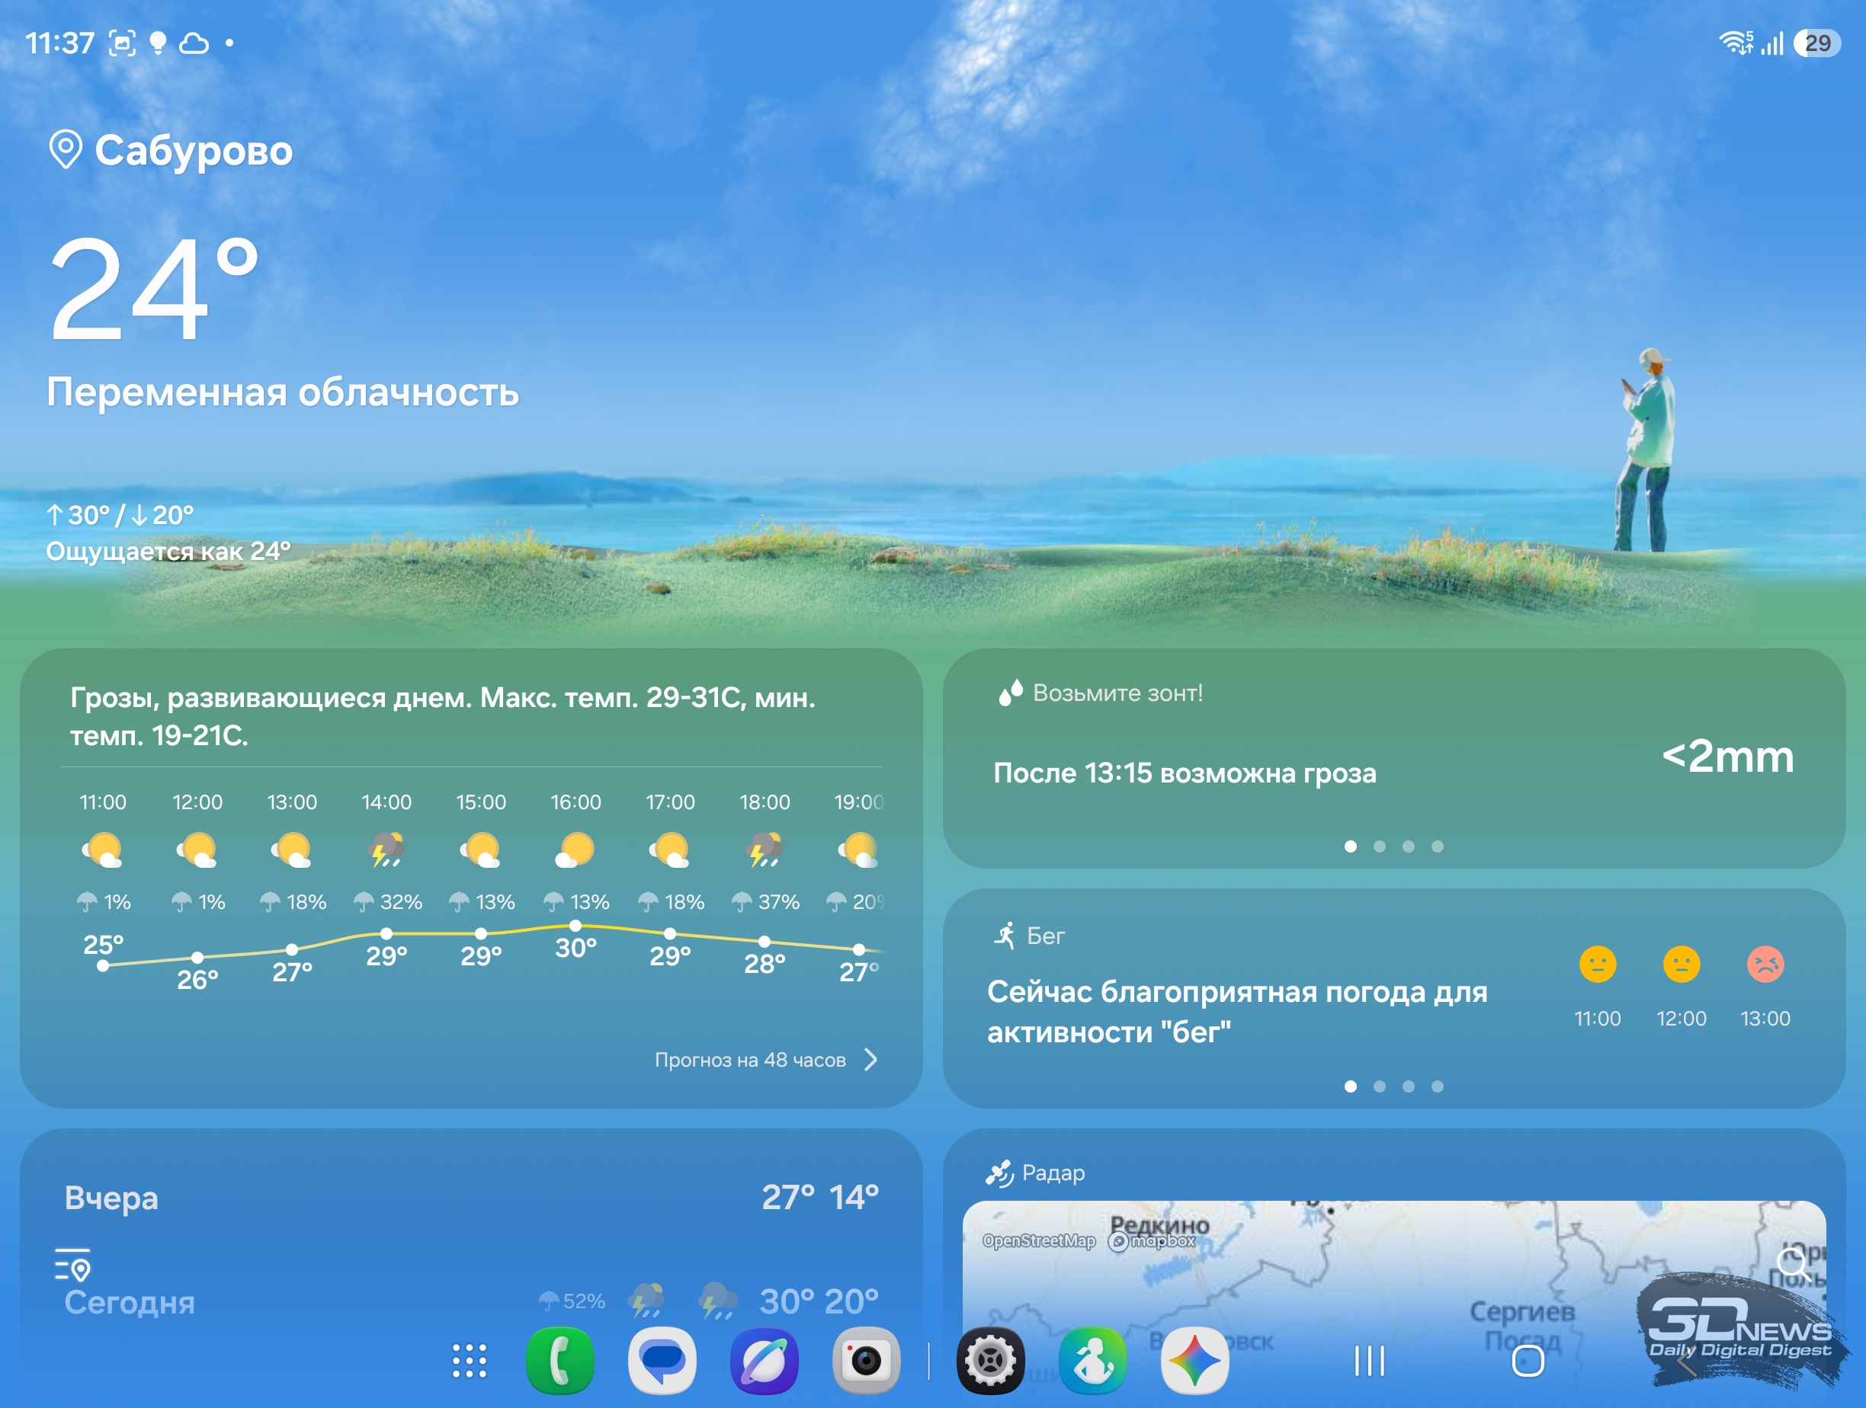Select the 12:00 running-condition face icon
Screen dimensions: 1866x1408
point(1682,964)
